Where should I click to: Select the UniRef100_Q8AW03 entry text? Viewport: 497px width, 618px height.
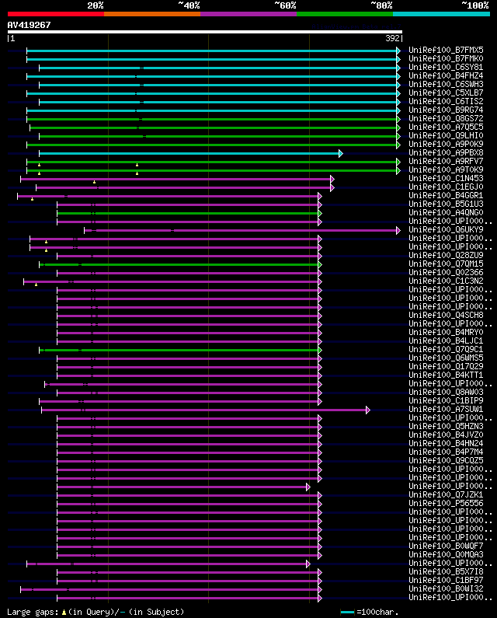click(x=446, y=393)
